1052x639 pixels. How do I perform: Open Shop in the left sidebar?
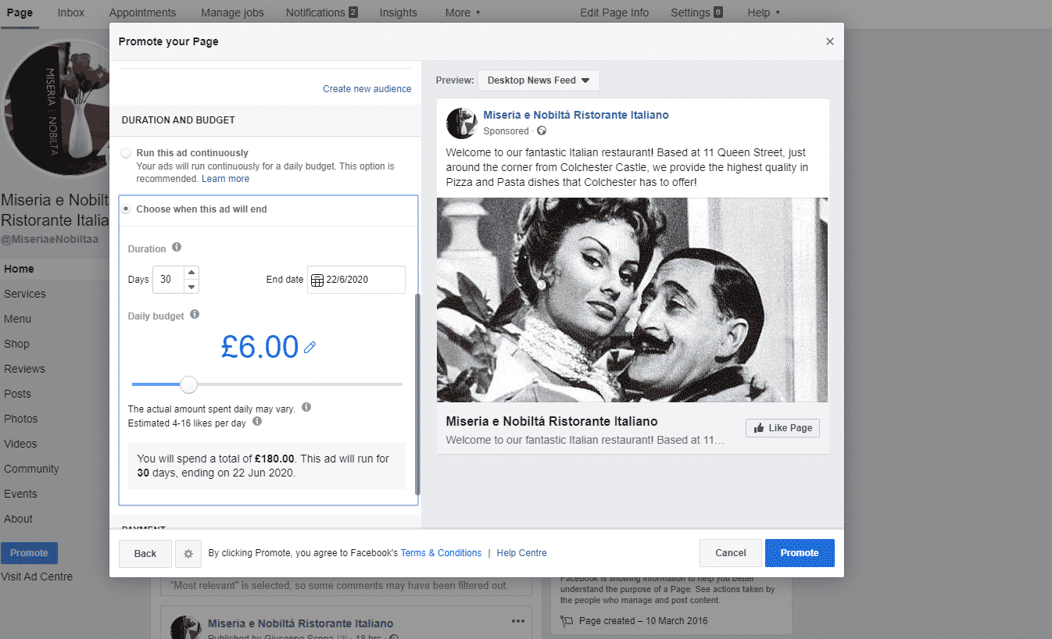pos(16,344)
